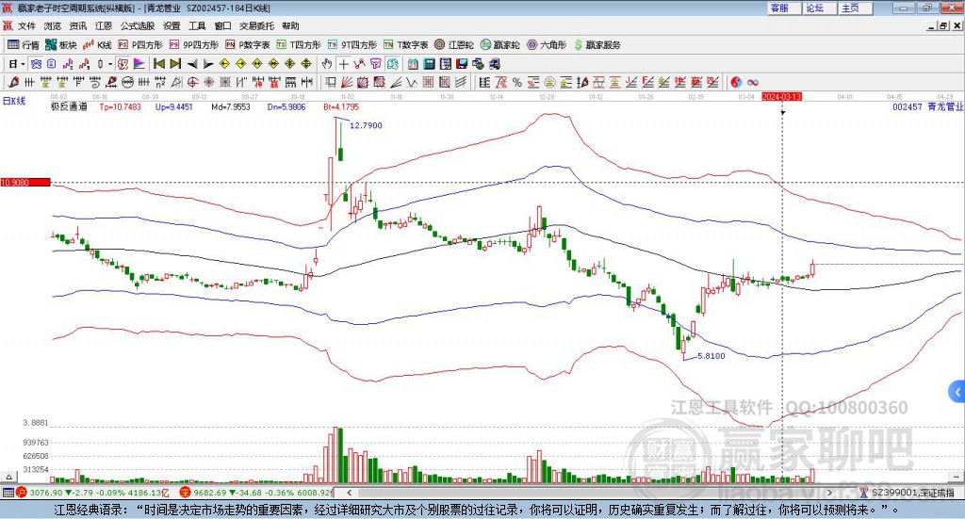
Task: Select the red target circle tool
Action: tap(192, 82)
